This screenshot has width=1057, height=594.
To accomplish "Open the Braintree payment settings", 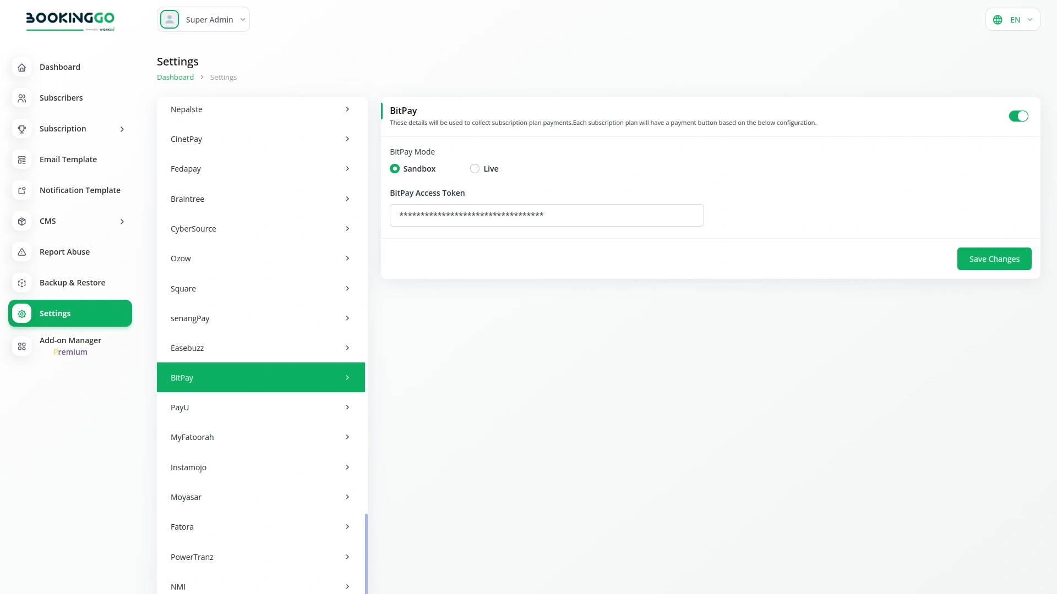I will (x=261, y=199).
